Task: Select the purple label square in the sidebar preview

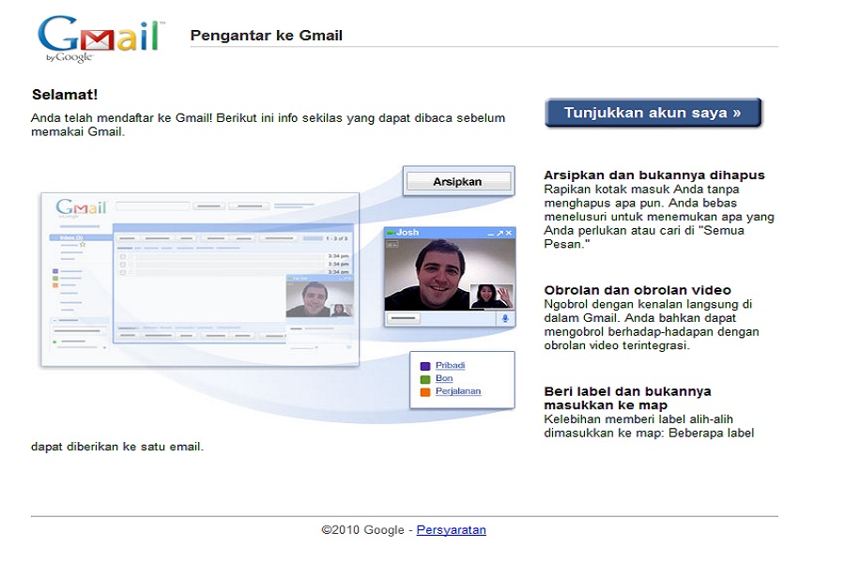Action: click(x=54, y=270)
